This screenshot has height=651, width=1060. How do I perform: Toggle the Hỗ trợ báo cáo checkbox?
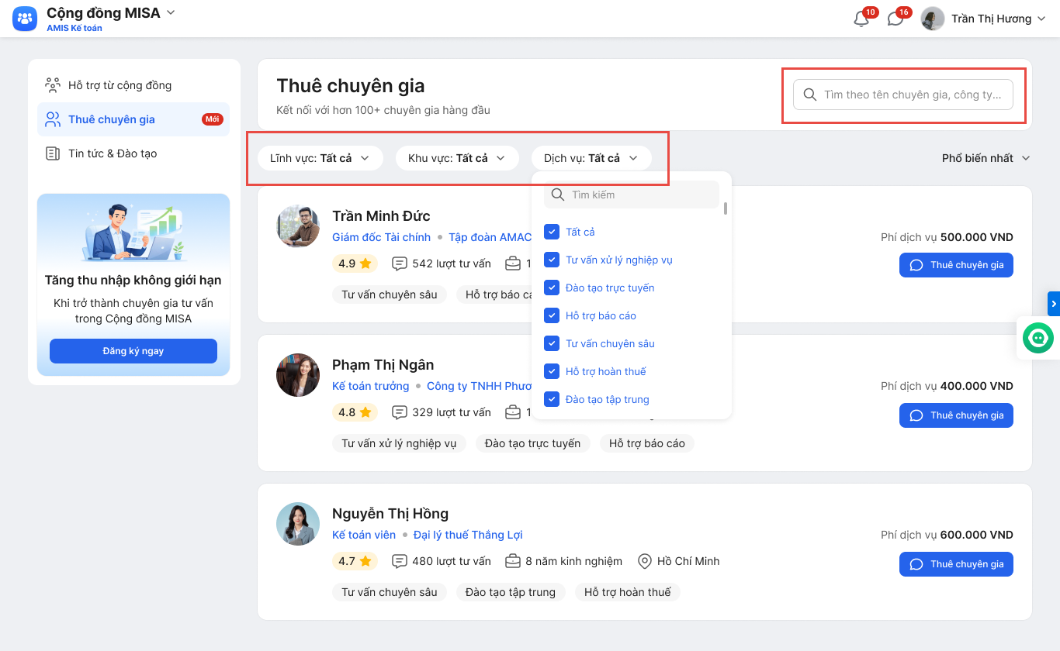pyautogui.click(x=552, y=315)
